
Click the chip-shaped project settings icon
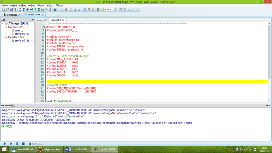click(98, 10)
